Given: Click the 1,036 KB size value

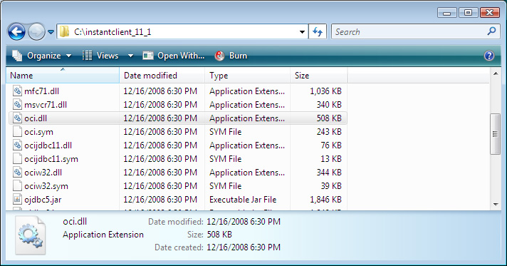Looking at the screenshot, I should click(x=325, y=91).
